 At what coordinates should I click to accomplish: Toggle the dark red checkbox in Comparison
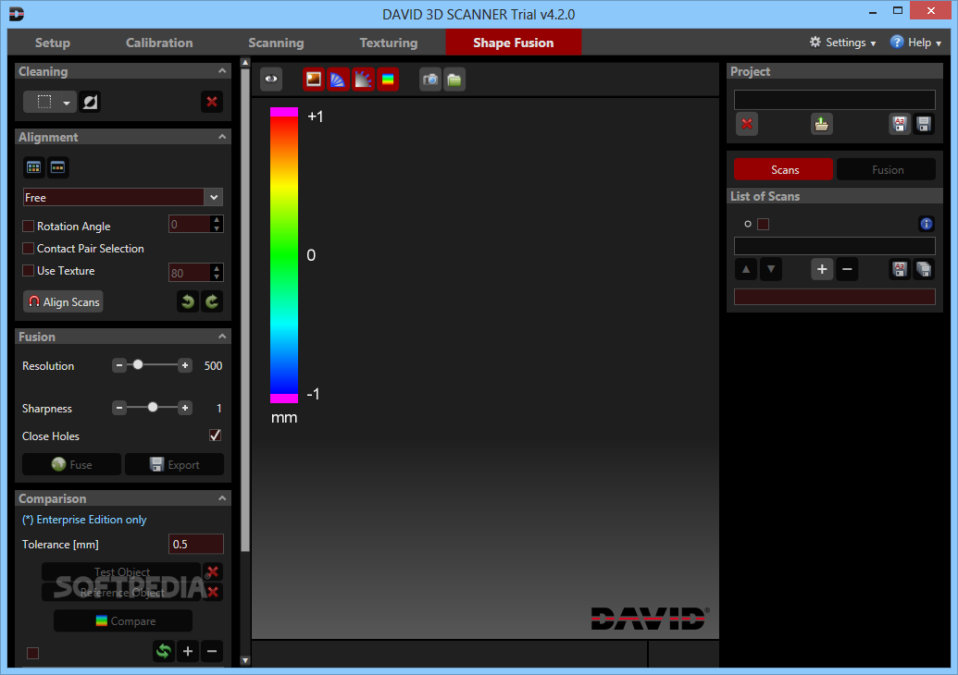[x=33, y=653]
